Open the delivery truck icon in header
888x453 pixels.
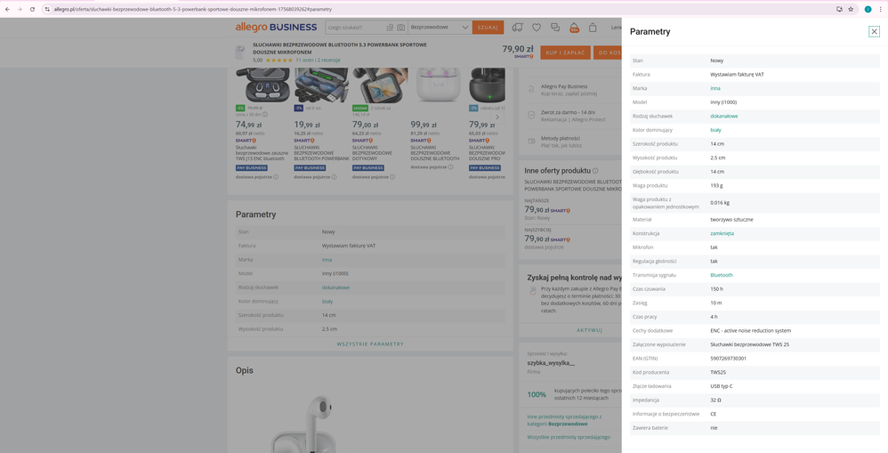pos(517,28)
